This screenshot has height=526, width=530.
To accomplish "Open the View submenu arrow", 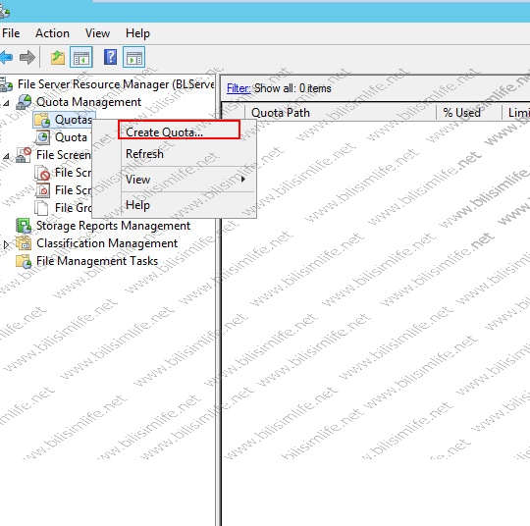I will tap(243, 179).
